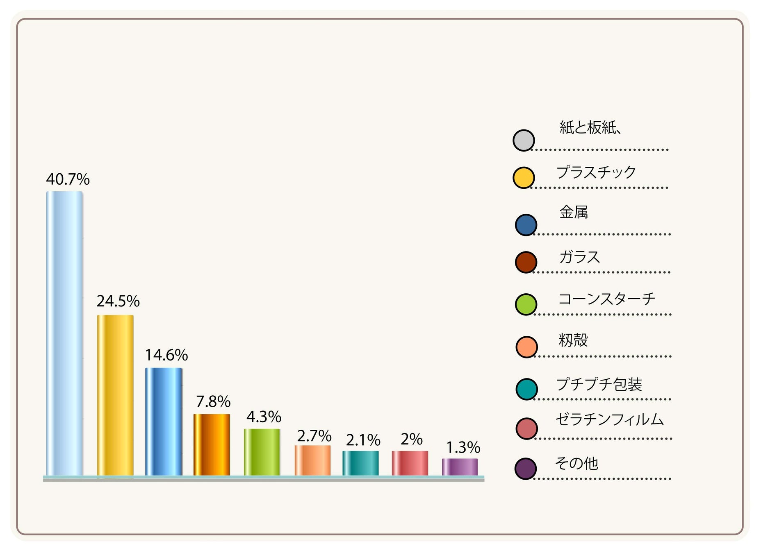Viewport: 761px width, 553px height.
Task: Select the orange-brown 7.8% bar
Action: coord(212,445)
